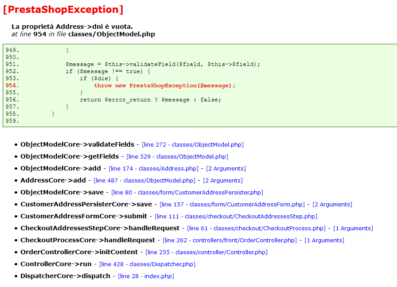This screenshot has height=287, width=397.
Task: Click the 'ObjectModelCore->save' trace entry
Action: (62, 192)
